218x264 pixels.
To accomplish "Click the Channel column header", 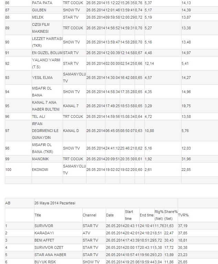I will 90,215.
